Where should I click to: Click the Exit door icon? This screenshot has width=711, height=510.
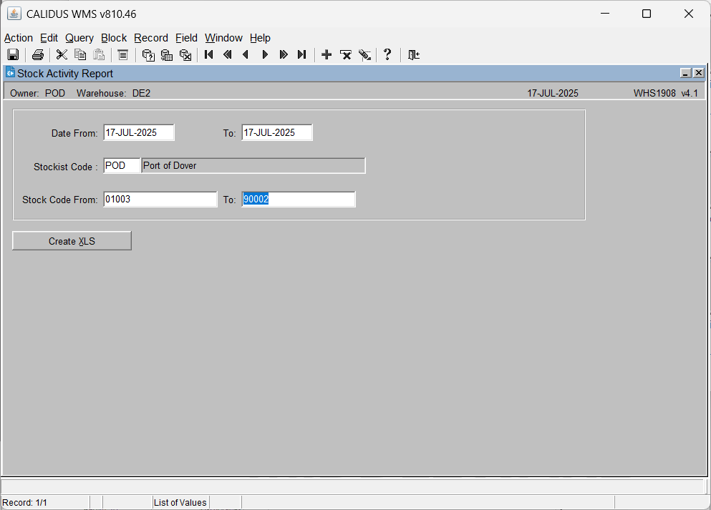pyautogui.click(x=414, y=55)
